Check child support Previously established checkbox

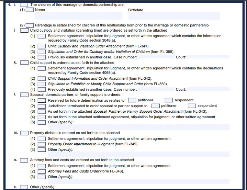pos(42,89)
